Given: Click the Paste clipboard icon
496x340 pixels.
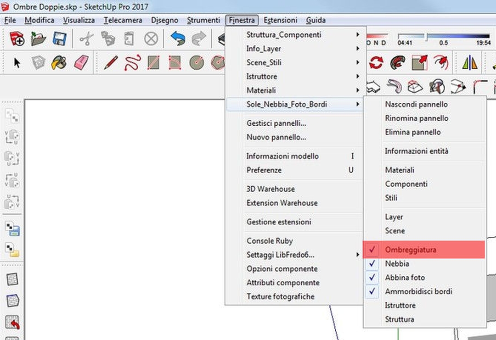Looking at the screenshot, I should [x=129, y=39].
